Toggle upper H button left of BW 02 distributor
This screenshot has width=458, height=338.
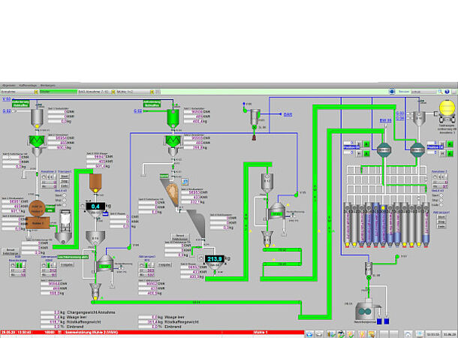pyautogui.click(x=360, y=143)
